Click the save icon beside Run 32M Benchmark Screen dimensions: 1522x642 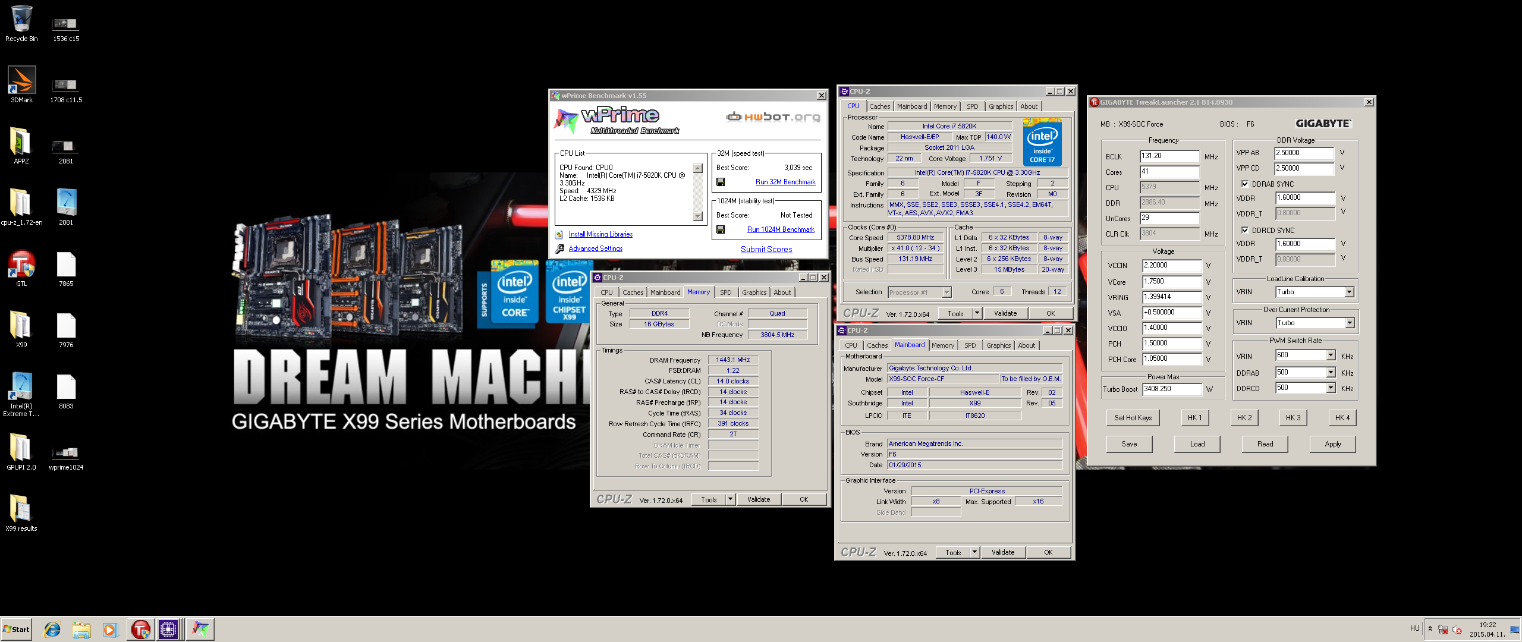point(721,182)
